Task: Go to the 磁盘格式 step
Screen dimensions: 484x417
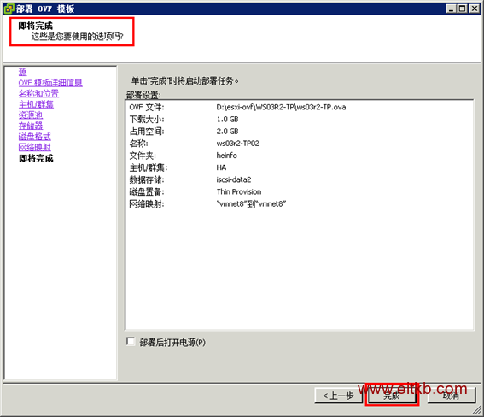Action: pyautogui.click(x=34, y=137)
